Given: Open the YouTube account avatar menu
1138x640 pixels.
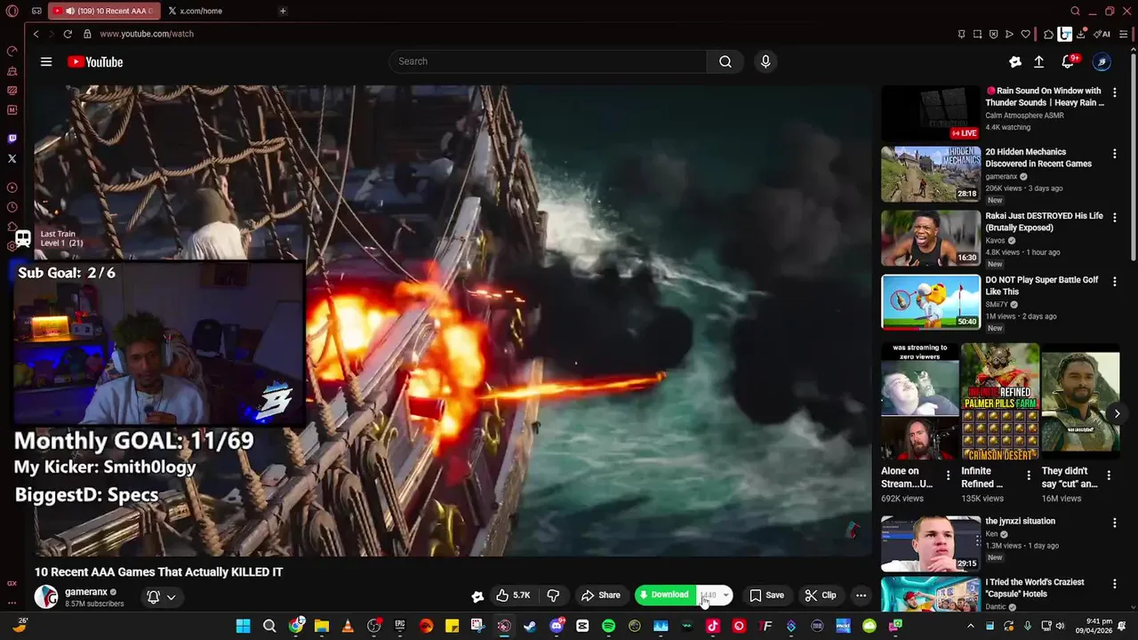Looking at the screenshot, I should tap(1102, 61).
